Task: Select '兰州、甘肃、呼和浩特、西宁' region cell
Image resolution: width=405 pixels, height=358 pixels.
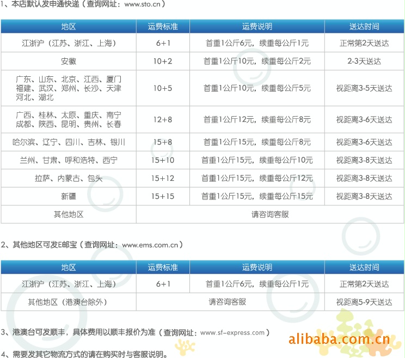Action: pos(69,160)
